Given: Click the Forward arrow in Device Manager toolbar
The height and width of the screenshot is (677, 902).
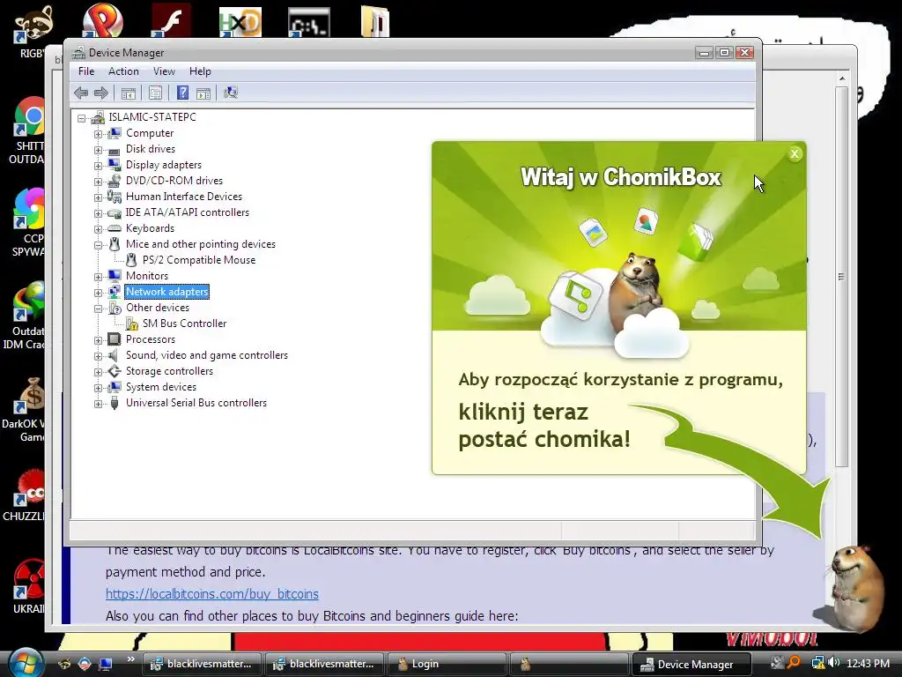Looking at the screenshot, I should (x=101, y=93).
